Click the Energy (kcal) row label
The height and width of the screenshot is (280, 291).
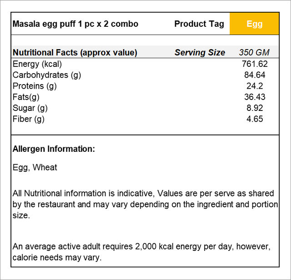[37, 64]
